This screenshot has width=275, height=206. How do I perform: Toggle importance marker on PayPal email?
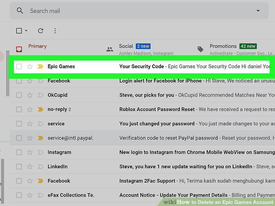40,138
